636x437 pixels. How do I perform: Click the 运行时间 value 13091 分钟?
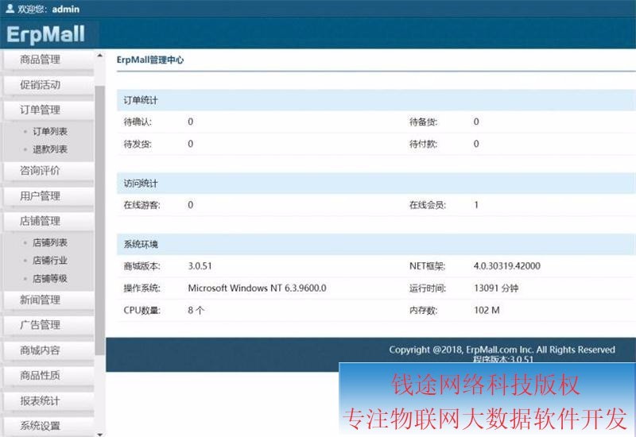[x=496, y=288]
